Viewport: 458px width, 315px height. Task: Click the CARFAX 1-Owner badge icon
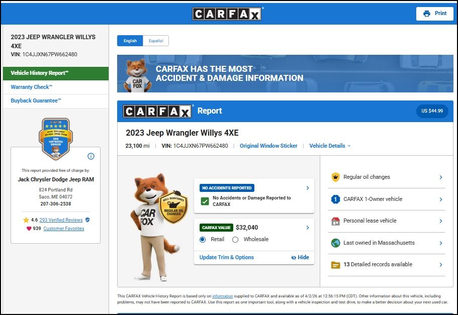[335, 199]
